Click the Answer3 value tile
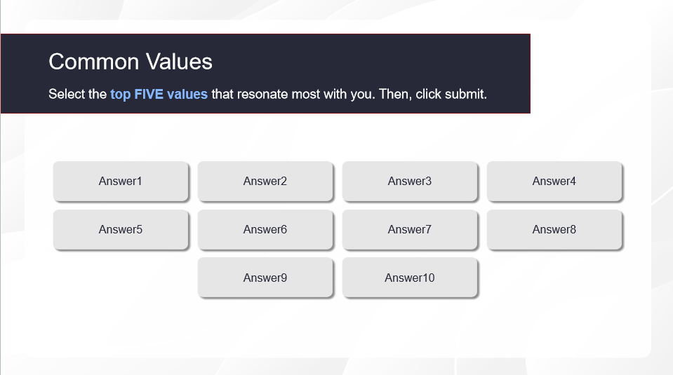Viewport: 673px width, 375px height. [410, 181]
